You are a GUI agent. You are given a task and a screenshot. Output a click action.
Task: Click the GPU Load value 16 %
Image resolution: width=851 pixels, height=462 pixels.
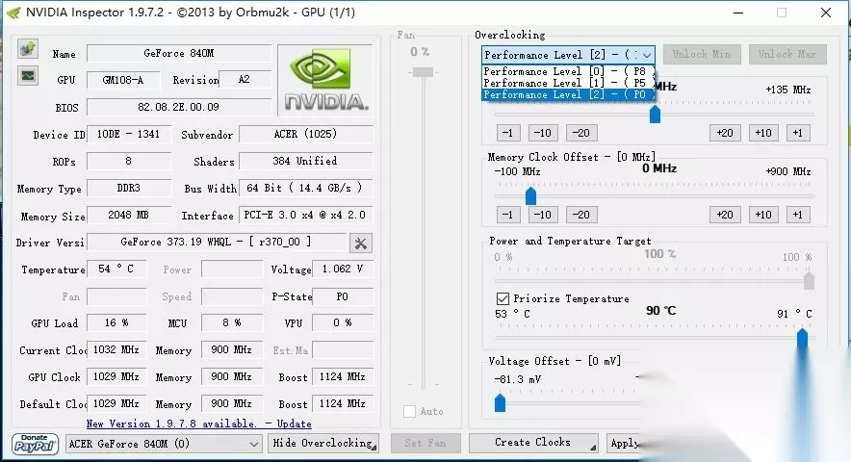[x=116, y=322]
